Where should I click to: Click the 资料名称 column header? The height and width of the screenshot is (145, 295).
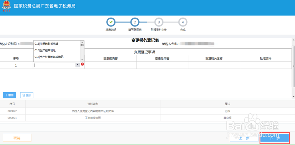[92, 104]
